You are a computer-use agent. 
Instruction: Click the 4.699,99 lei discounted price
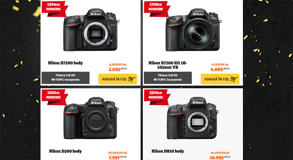(x=220, y=69)
